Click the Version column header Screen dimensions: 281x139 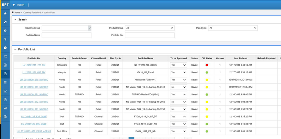pos(220,58)
